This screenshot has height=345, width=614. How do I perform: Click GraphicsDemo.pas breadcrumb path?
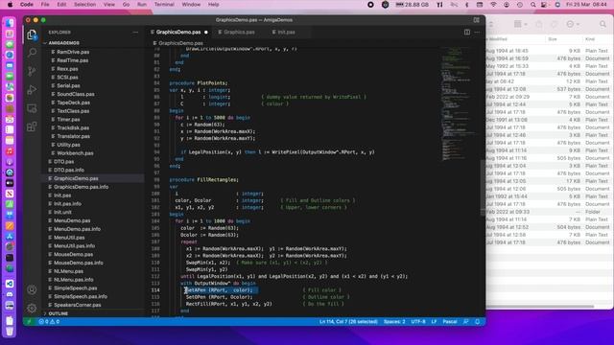pos(180,43)
